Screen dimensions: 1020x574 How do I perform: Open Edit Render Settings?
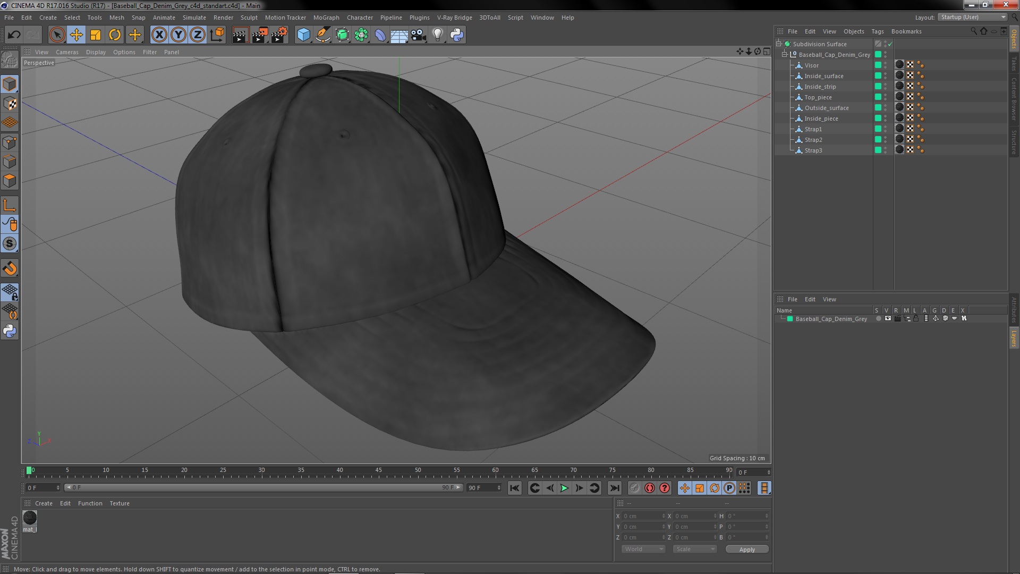tap(279, 35)
